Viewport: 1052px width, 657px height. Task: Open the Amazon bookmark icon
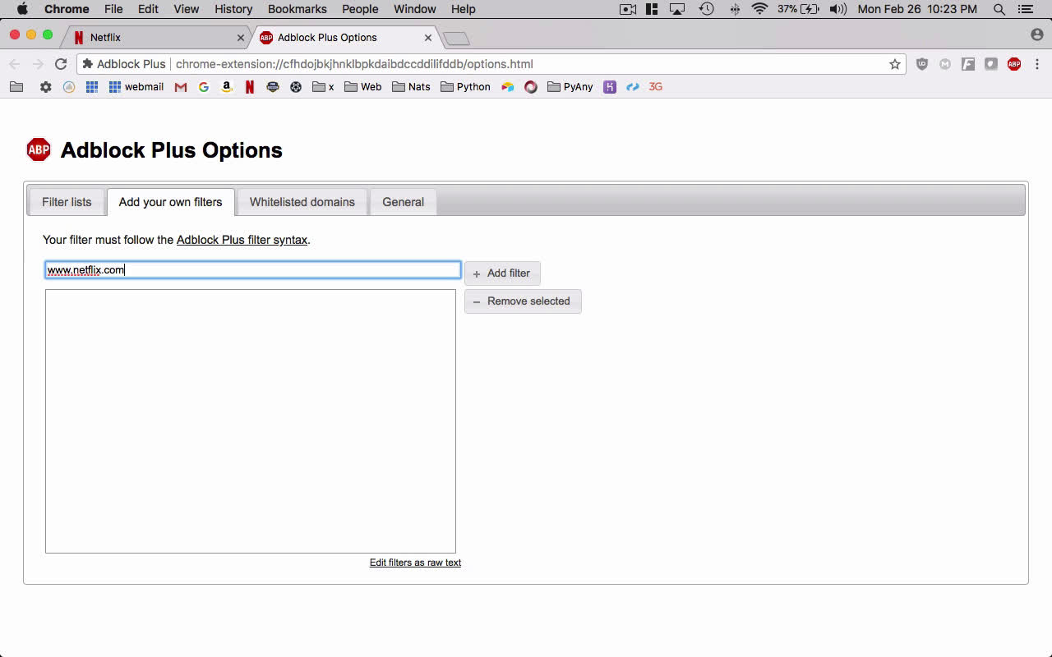pos(227,87)
